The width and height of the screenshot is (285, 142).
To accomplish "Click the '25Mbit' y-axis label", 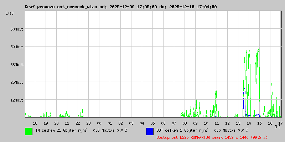I will tap(17, 82).
